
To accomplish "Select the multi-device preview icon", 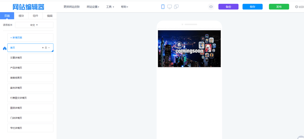I will 176,7.
